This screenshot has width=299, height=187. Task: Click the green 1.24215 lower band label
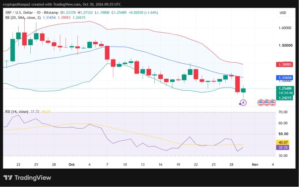click(285, 98)
